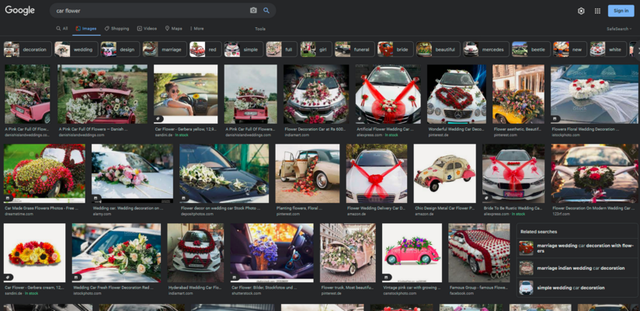This screenshot has width=640, height=311.
Task: Switch to the Shopping tab
Action: click(117, 29)
